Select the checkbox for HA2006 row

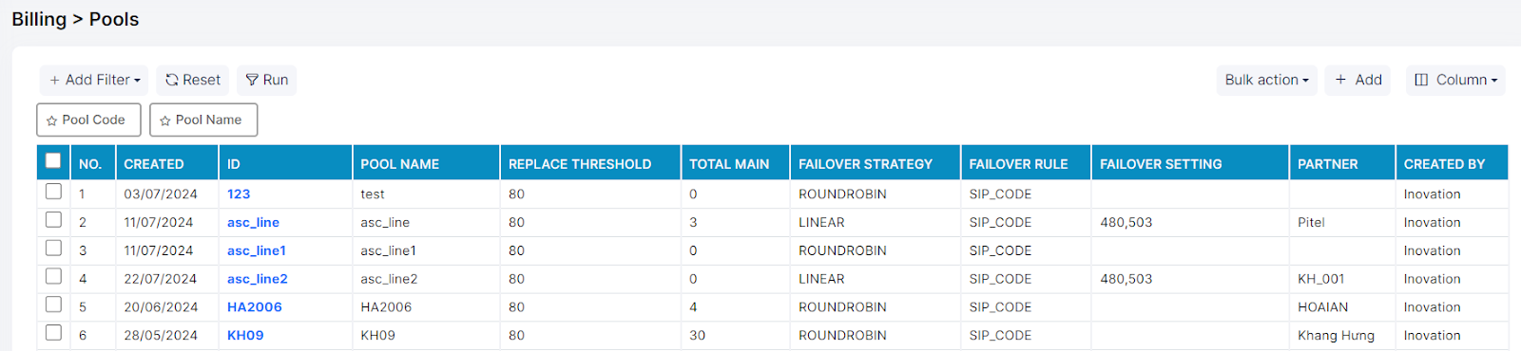click(54, 305)
